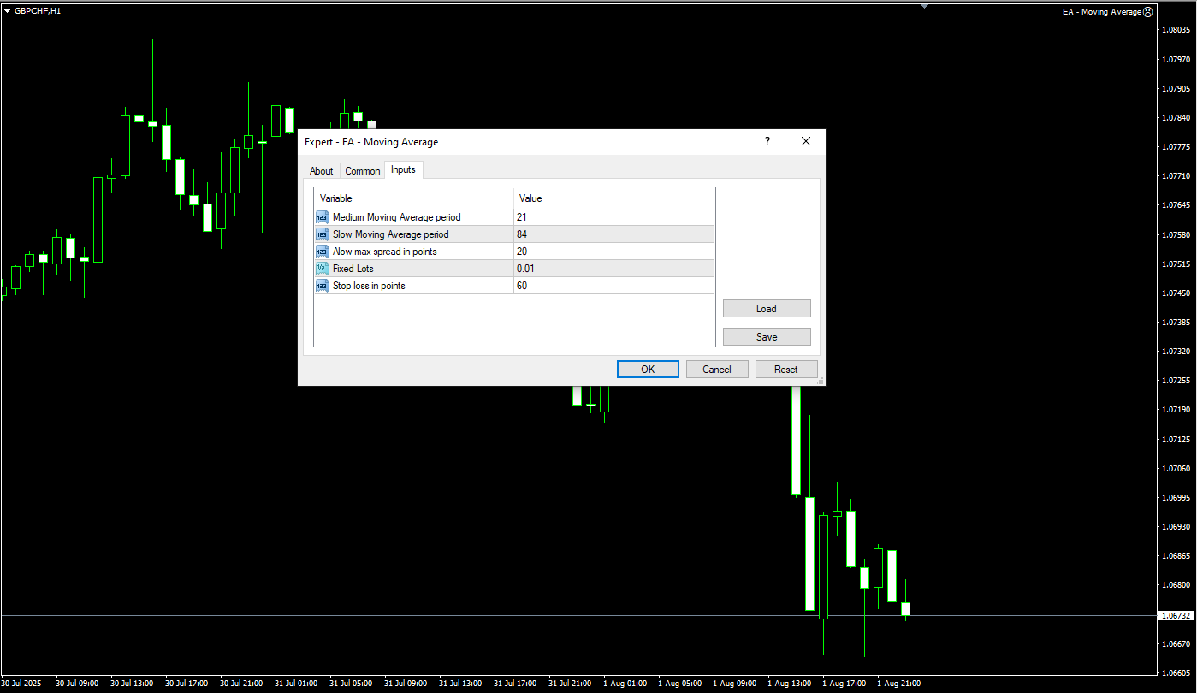Save the current inputs
Screen dimensions: 1197x693
tap(767, 337)
